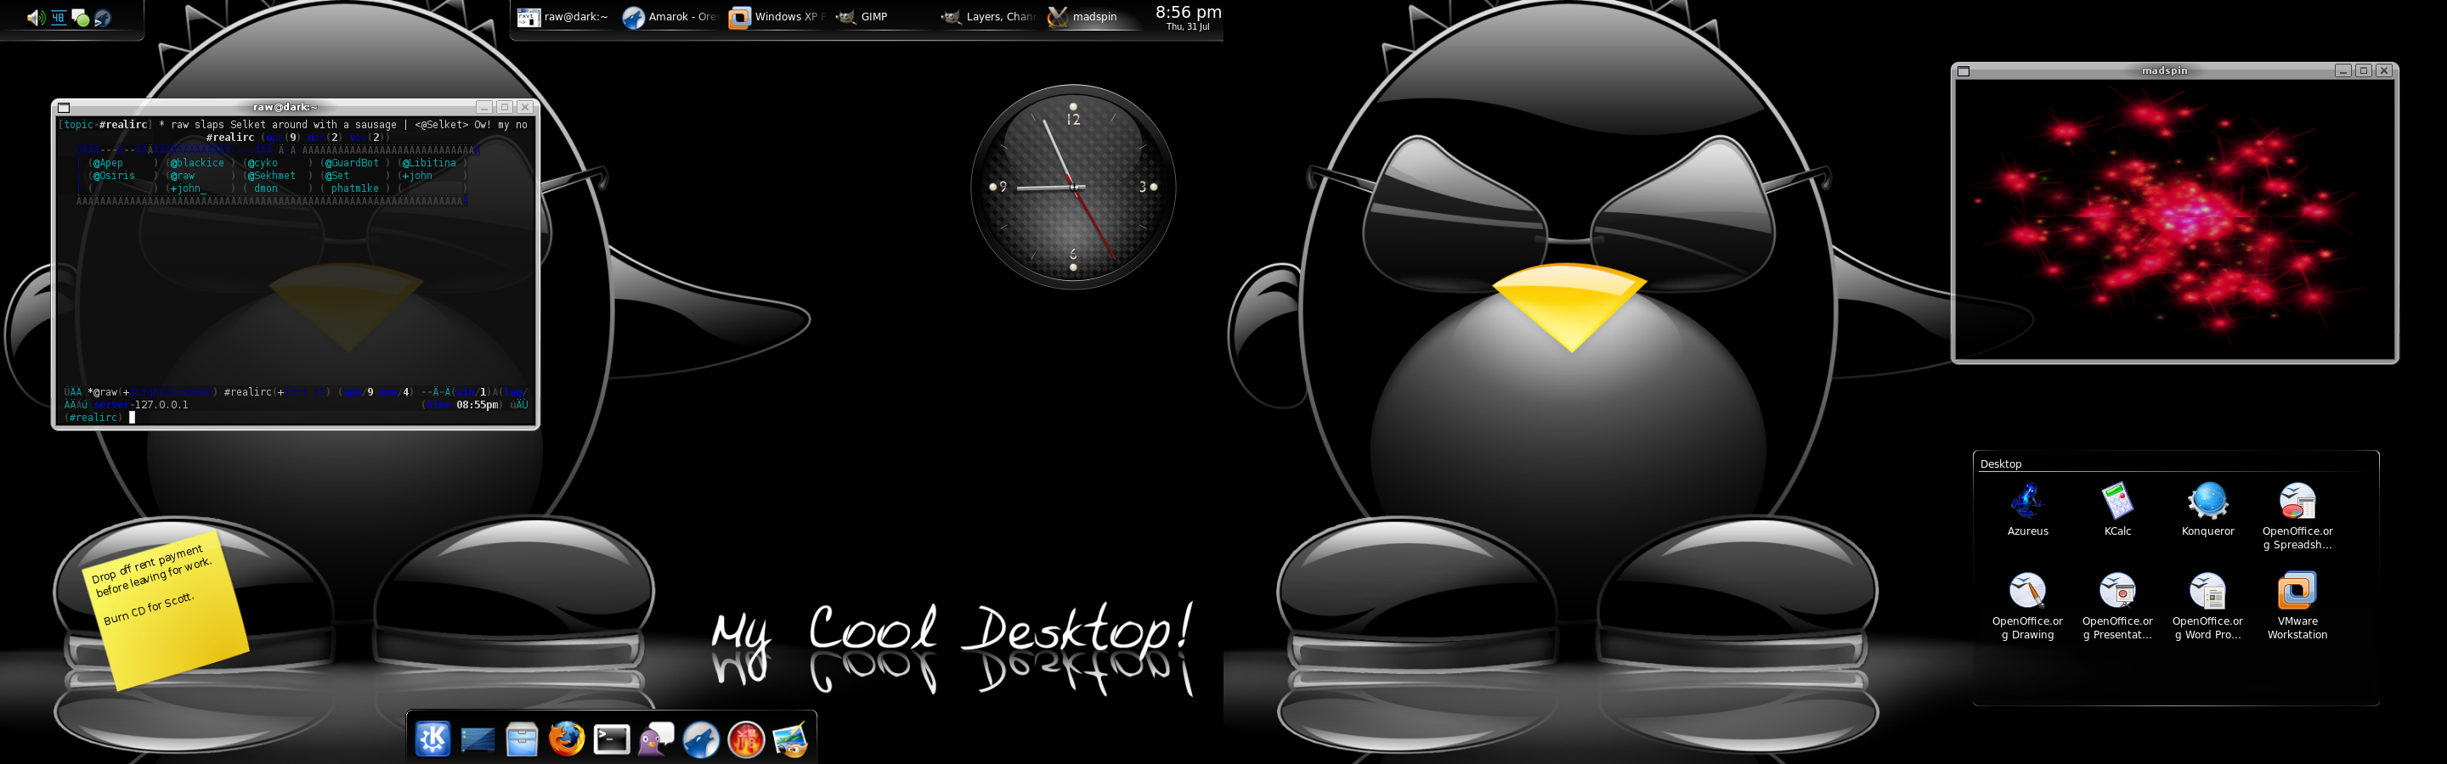Switch to Layers, Channels task in taskbar
Viewport: 2447px width, 764px height.
[x=989, y=17]
